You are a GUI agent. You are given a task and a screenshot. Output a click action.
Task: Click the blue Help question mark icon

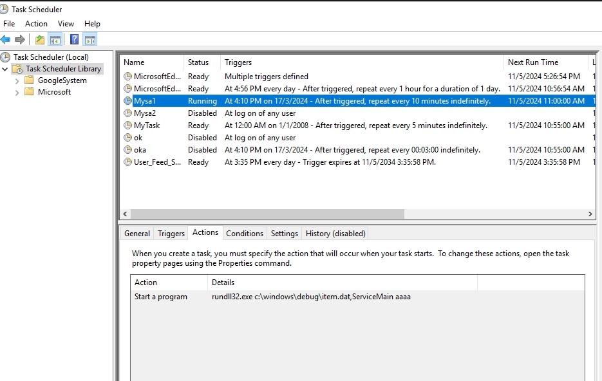74,40
